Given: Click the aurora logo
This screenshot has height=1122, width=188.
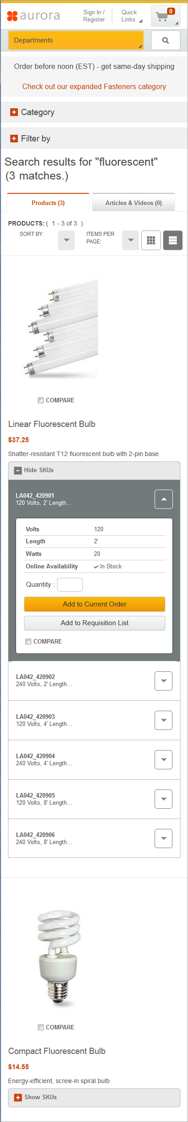Looking at the screenshot, I should tap(33, 16).
